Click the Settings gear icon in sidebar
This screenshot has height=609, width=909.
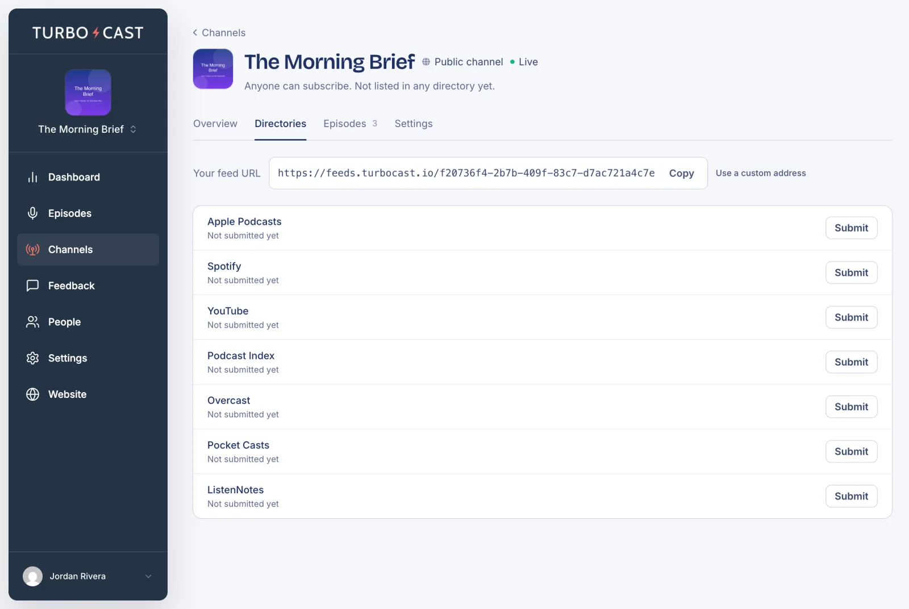click(32, 358)
